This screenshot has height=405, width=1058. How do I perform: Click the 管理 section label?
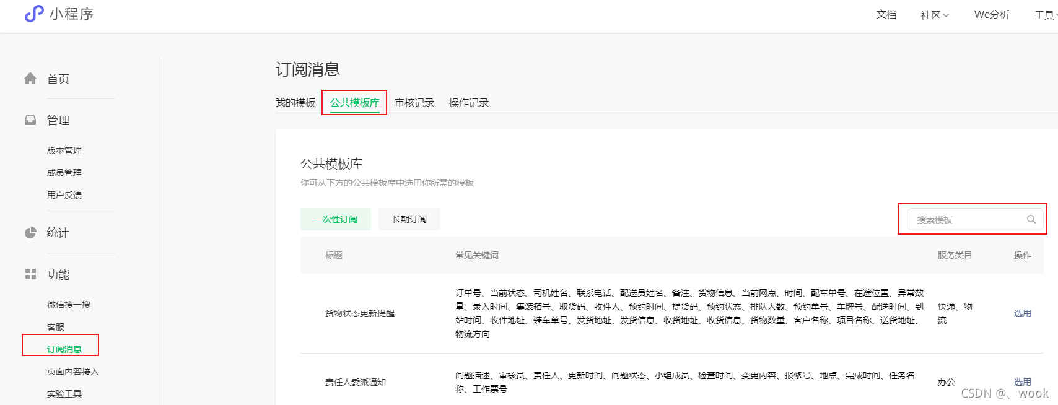click(58, 121)
